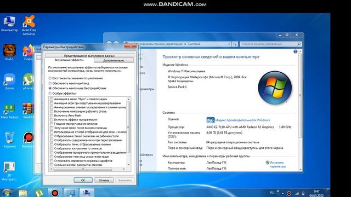
Task: Switch to the control panel taskbar button
Action: pyautogui.click(x=71, y=193)
